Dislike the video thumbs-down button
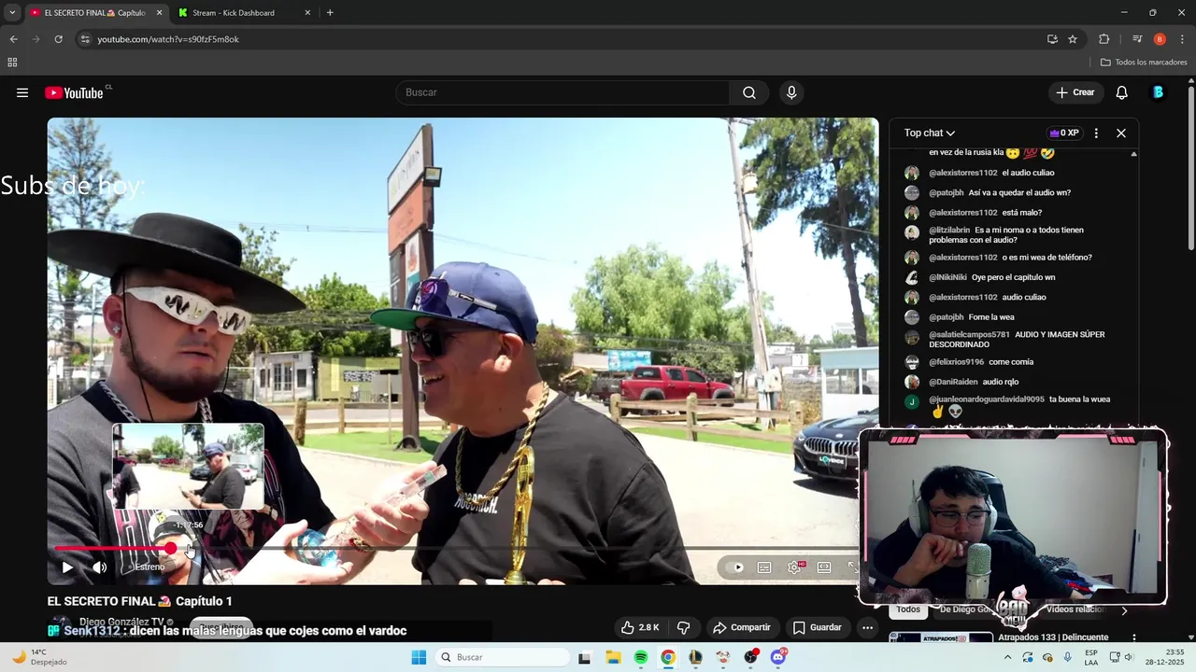Viewport: 1196px width, 672px height. (x=683, y=627)
